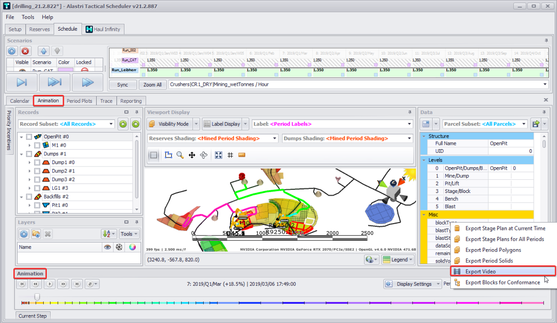
Task: Activate the magnifier zoom tool
Action: point(180,155)
